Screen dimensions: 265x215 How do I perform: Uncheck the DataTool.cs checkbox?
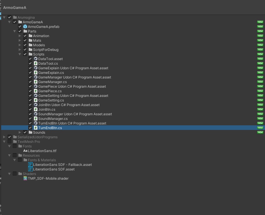[30, 63]
